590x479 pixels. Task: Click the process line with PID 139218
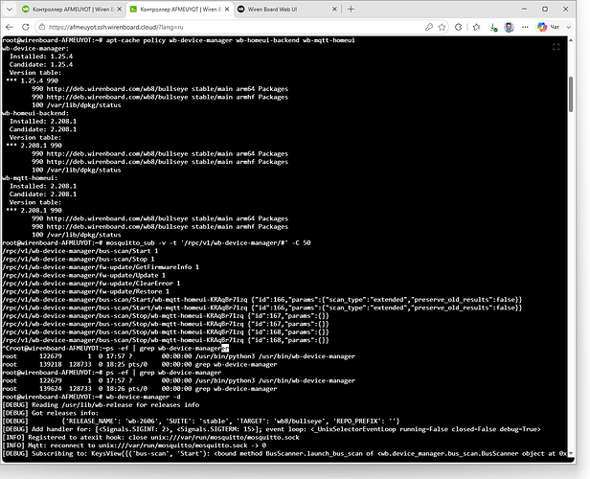(x=140, y=365)
